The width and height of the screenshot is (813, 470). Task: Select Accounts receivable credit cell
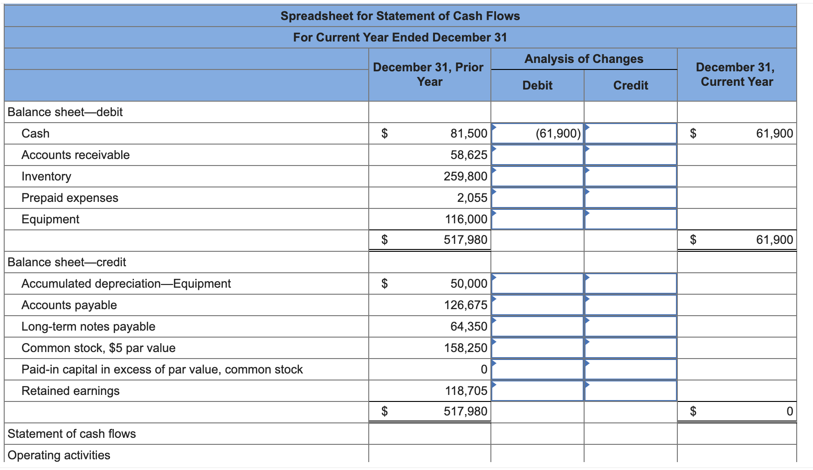pos(631,155)
